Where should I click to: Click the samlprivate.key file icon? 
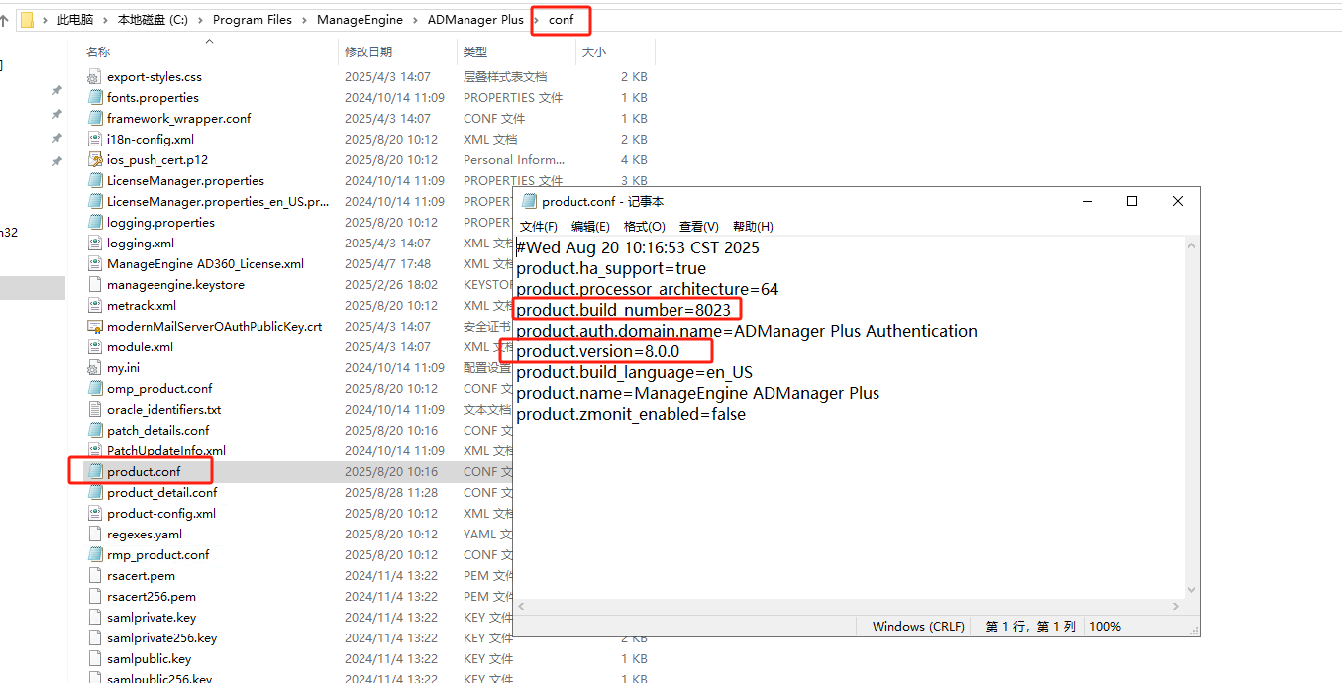click(94, 618)
